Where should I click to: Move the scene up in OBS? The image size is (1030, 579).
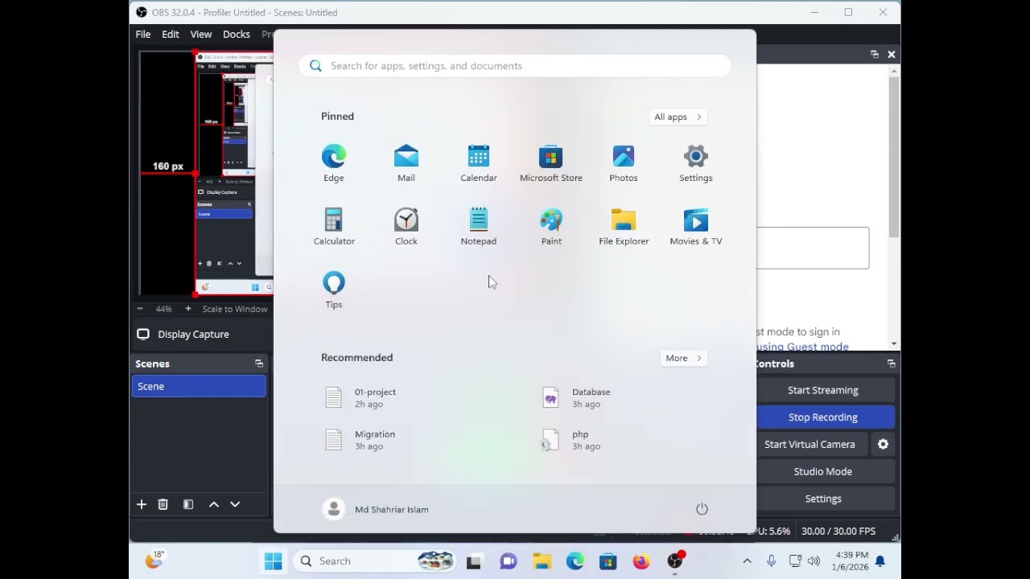click(214, 504)
